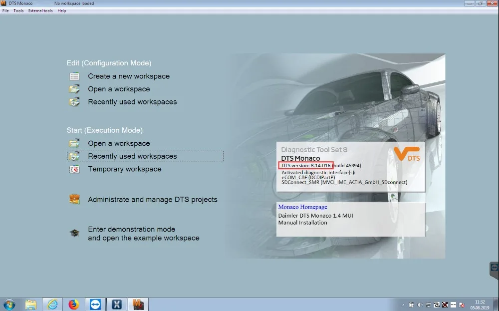Screen dimensions: 499x311
Task: Open the Help menu
Action: [62, 10]
